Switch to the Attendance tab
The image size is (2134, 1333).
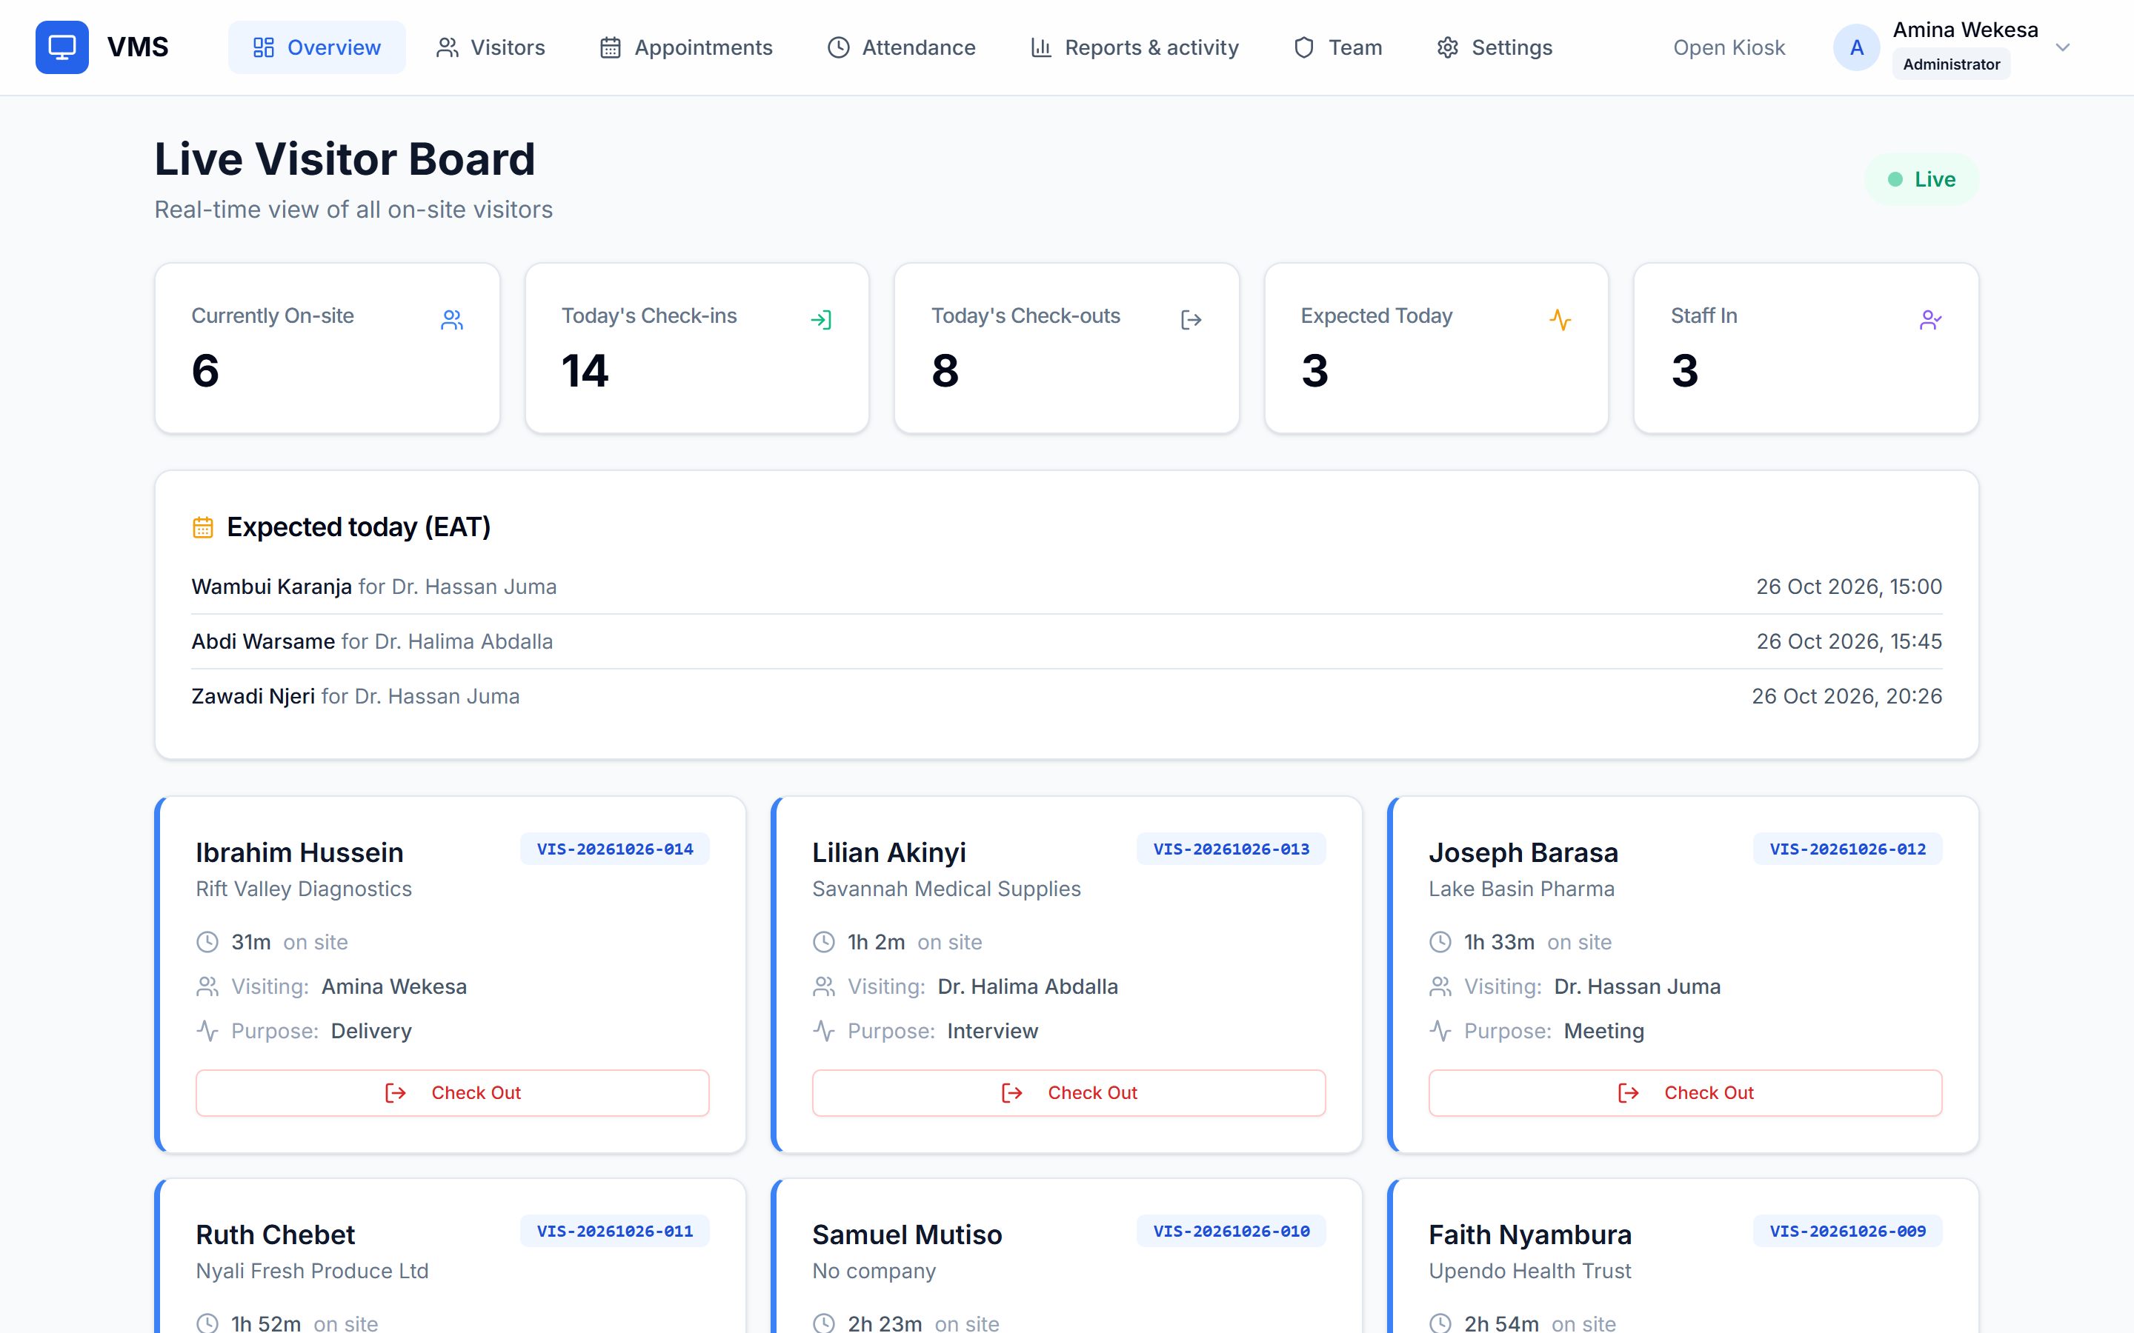tap(901, 47)
